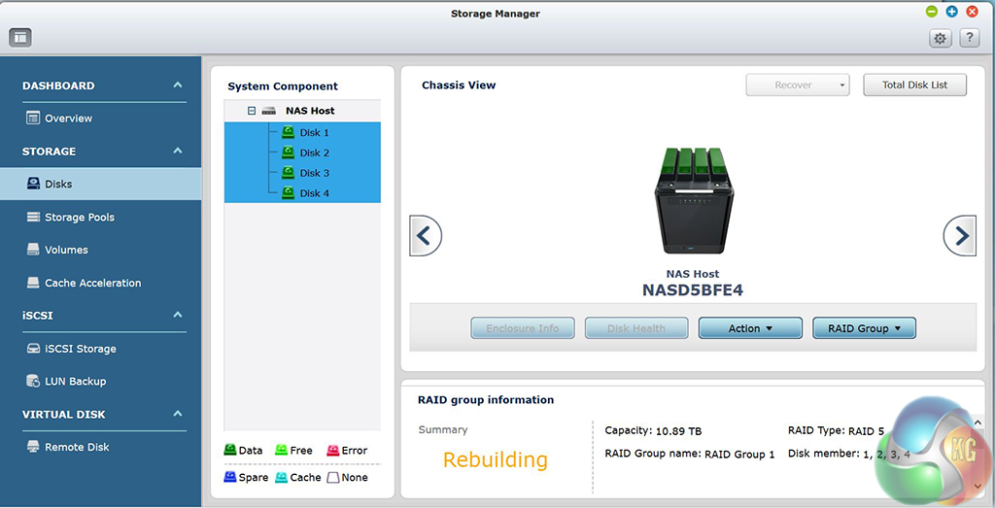
Task: Click the NAS chassis image
Action: click(x=693, y=201)
